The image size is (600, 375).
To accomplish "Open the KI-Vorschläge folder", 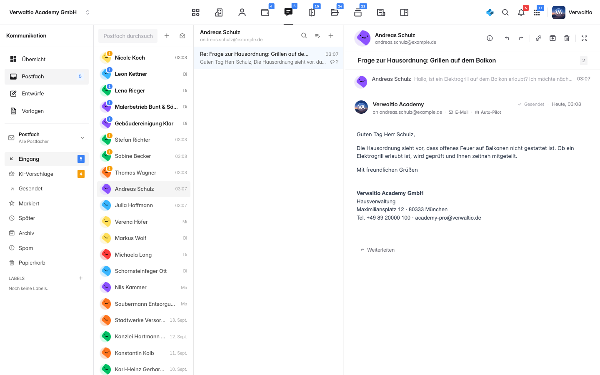I will point(47,174).
